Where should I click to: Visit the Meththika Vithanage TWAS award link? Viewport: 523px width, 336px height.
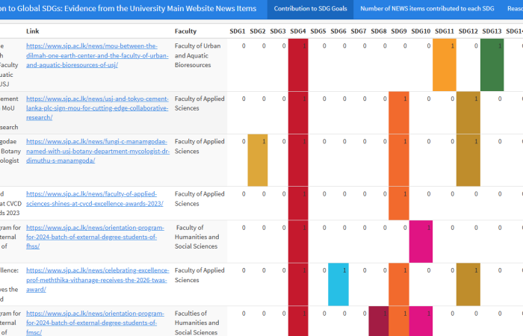point(91,279)
